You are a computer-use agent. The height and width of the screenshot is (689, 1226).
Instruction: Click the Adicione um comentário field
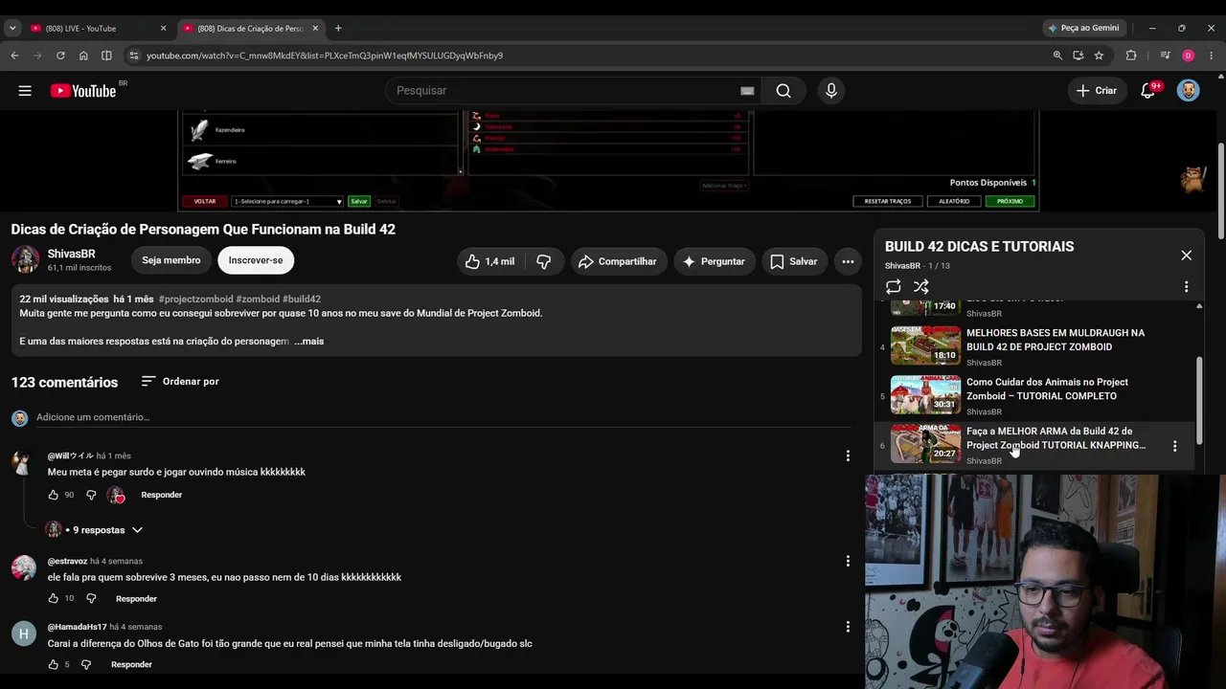point(443,417)
